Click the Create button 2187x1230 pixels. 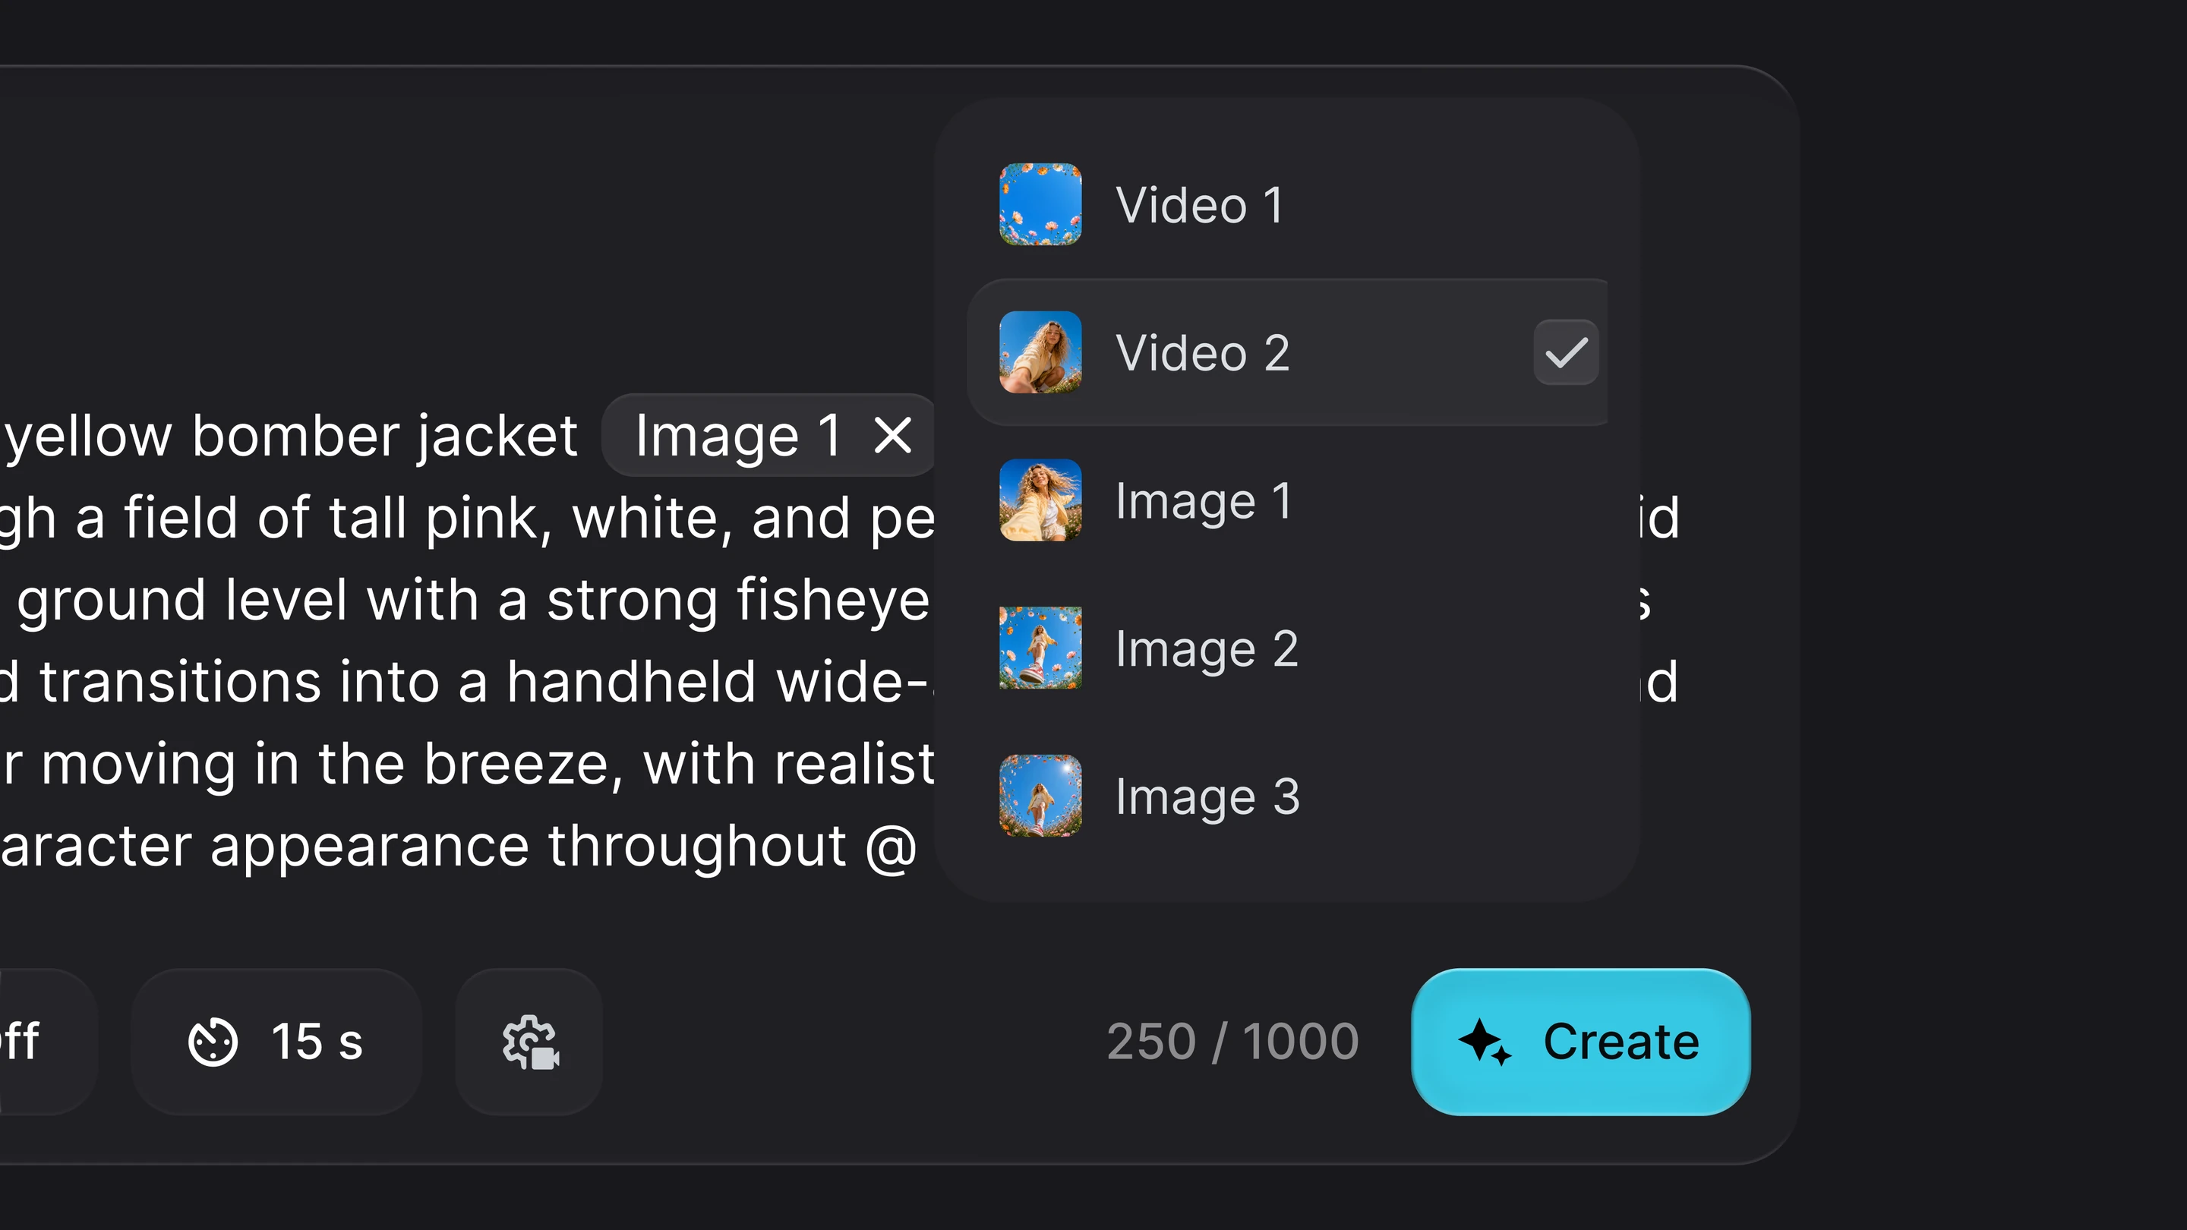coord(1580,1042)
